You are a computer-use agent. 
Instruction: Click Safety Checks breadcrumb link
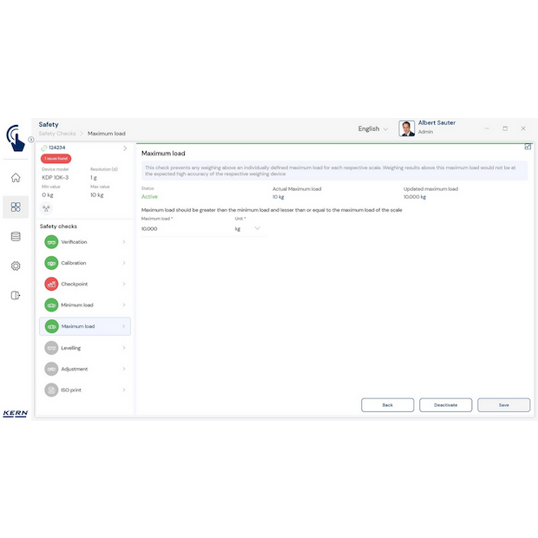coord(56,134)
